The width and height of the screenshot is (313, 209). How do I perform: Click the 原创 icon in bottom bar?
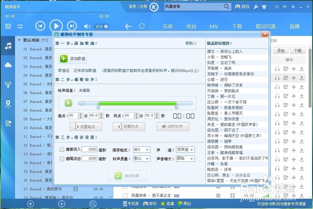click(x=180, y=203)
